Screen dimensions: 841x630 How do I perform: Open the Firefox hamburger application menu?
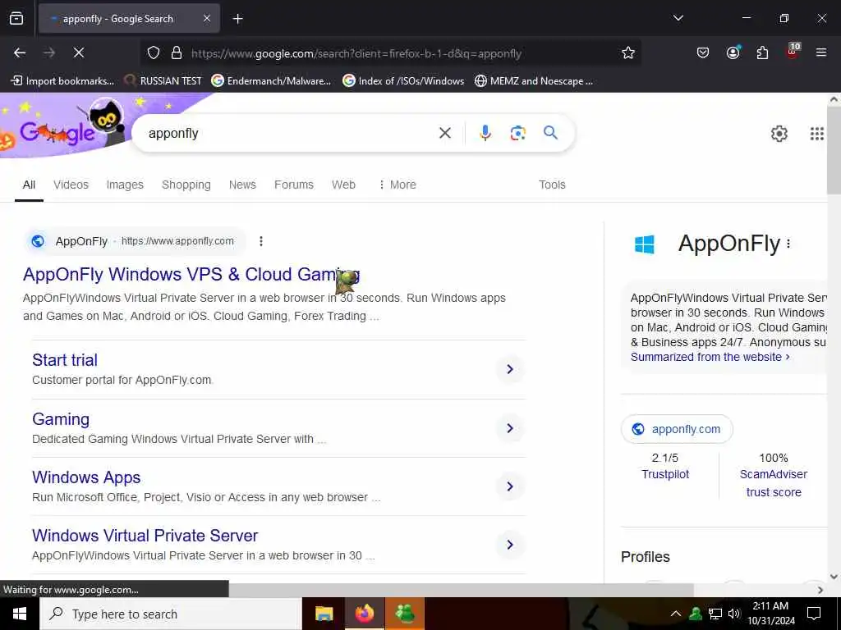pyautogui.click(x=821, y=52)
